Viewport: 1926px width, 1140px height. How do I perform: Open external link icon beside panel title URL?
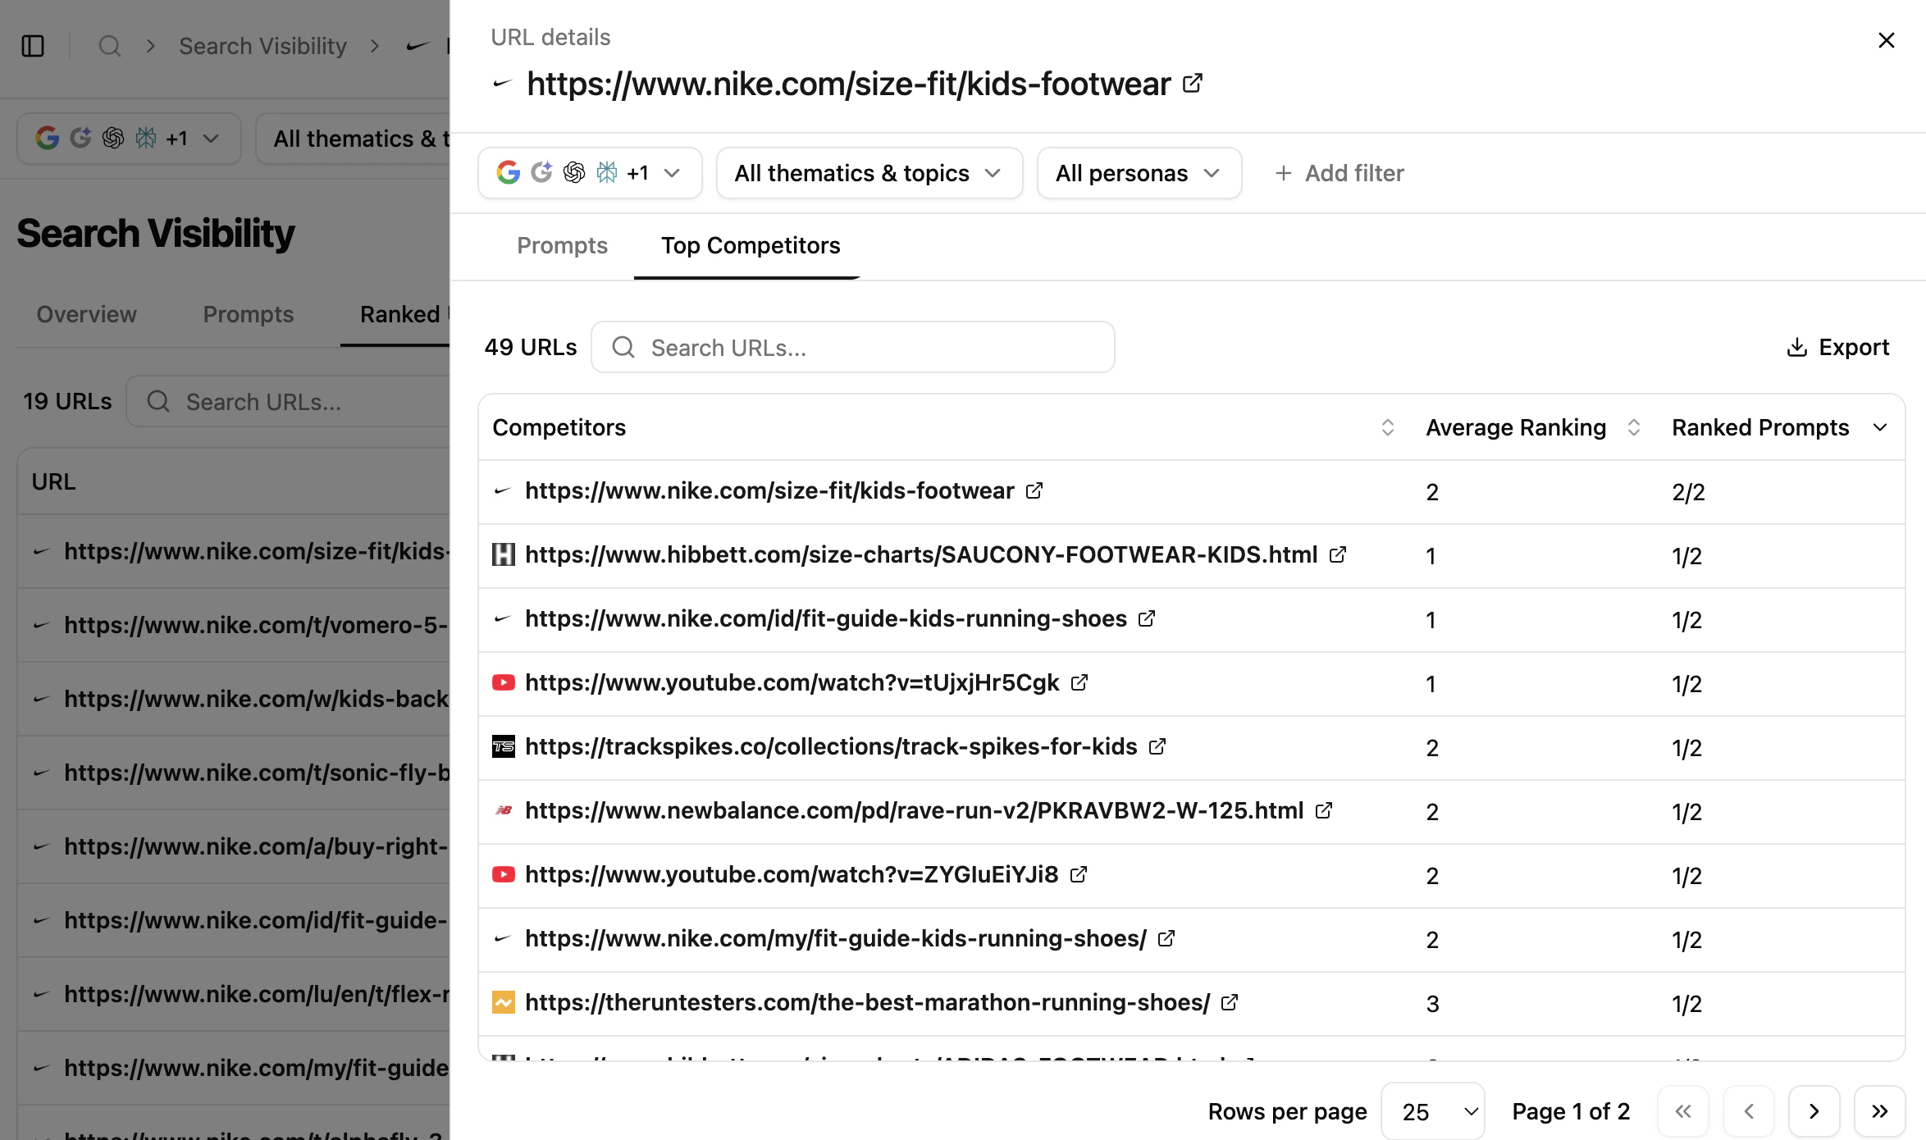tap(1193, 84)
